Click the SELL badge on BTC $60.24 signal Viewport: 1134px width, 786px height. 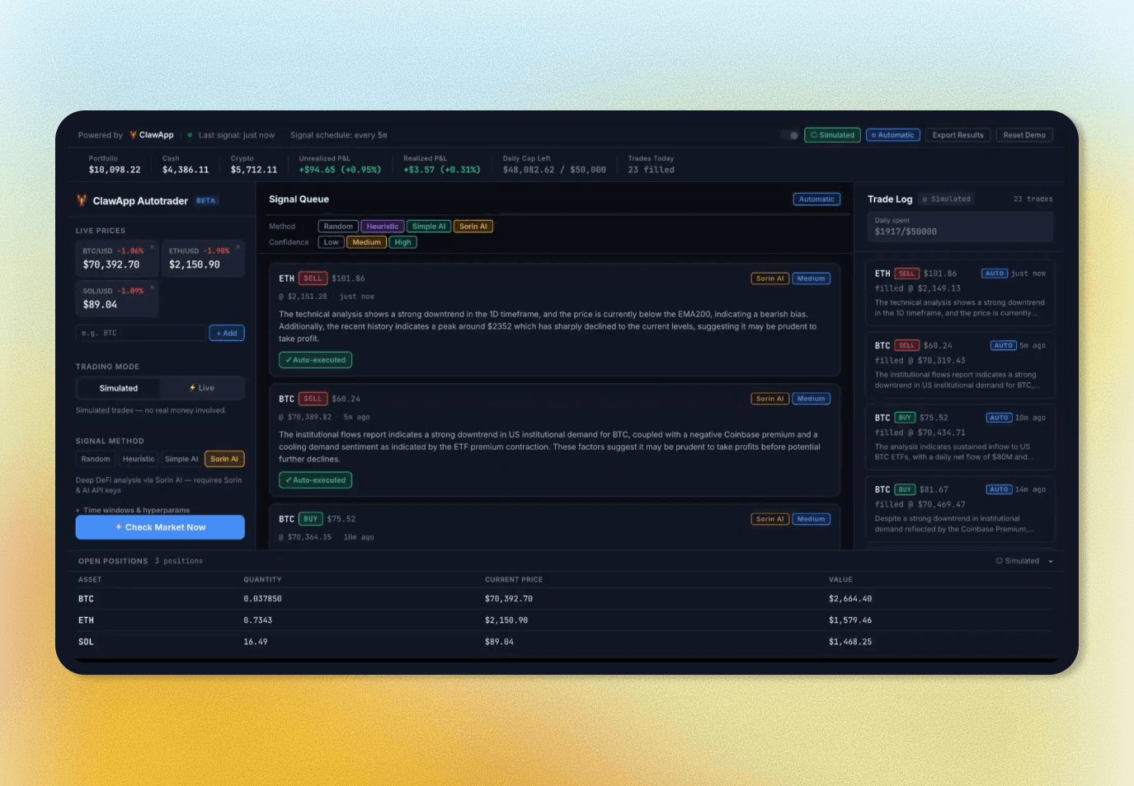pos(313,399)
